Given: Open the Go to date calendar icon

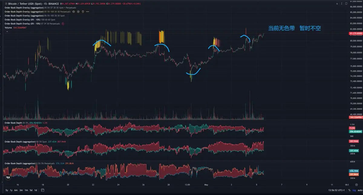Looking at the screenshot, I should coord(43,190).
